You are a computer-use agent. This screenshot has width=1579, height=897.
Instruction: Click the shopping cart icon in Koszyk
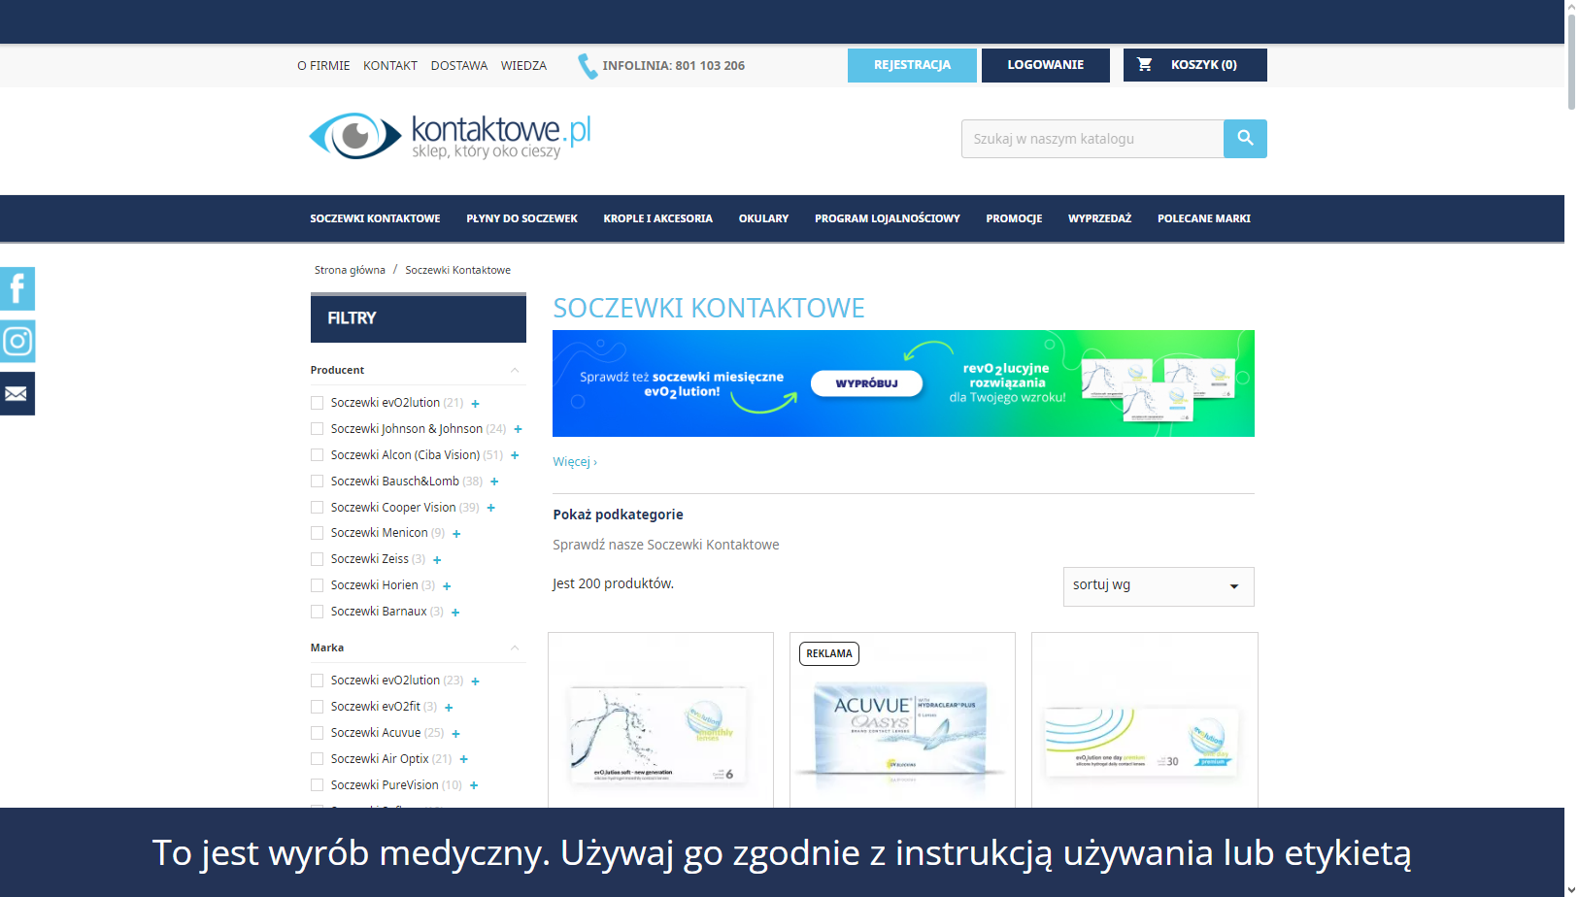1145,64
